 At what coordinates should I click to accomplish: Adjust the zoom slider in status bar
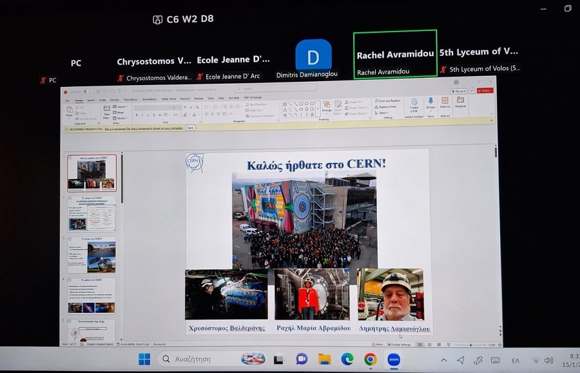click(x=470, y=345)
